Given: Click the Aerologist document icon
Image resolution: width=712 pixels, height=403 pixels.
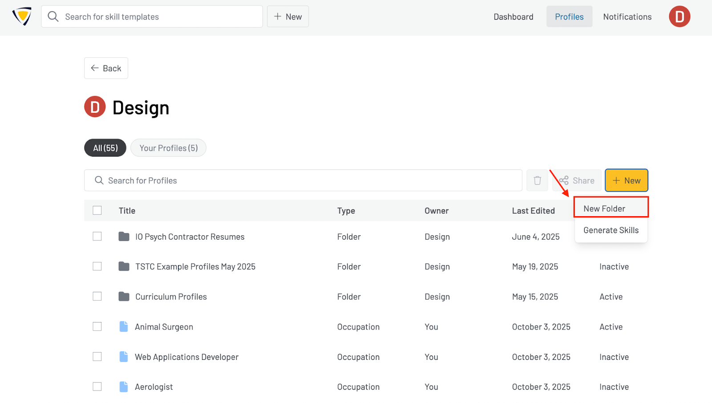Looking at the screenshot, I should pos(124,387).
